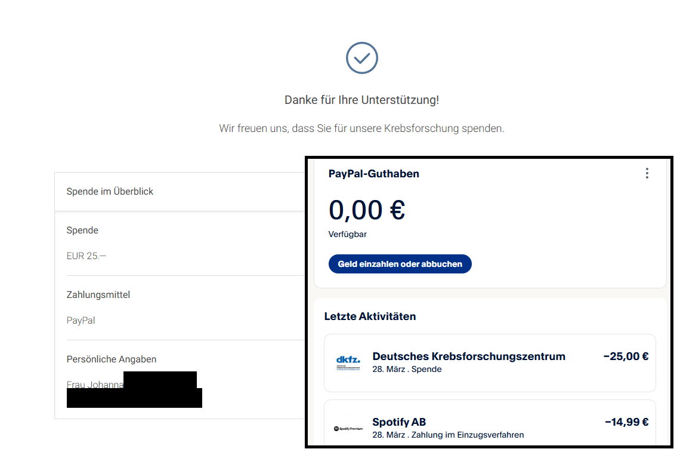
Task: Open the PayPal-Guthaben three-dot options menu
Action: point(647,173)
